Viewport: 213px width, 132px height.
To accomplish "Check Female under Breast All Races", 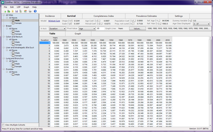I will click(x=13, y=34).
